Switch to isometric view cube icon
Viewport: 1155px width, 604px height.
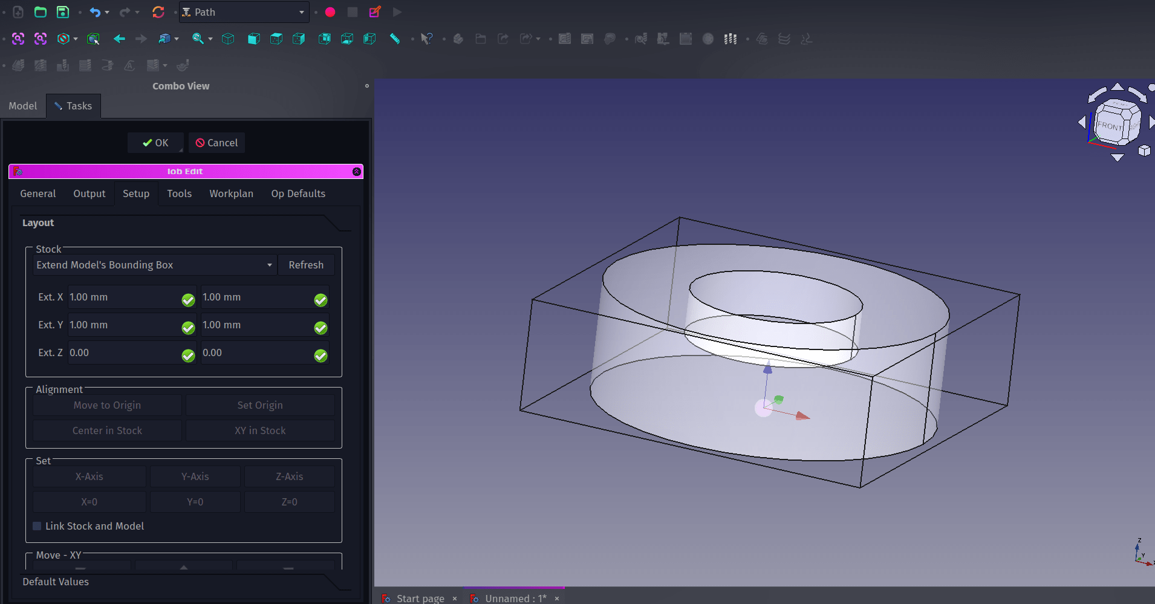[228, 39]
